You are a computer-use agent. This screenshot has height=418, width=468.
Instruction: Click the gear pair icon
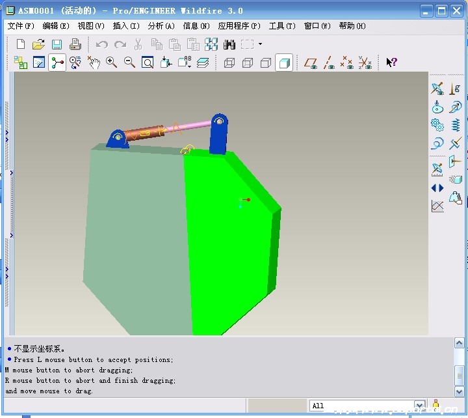tap(437, 125)
